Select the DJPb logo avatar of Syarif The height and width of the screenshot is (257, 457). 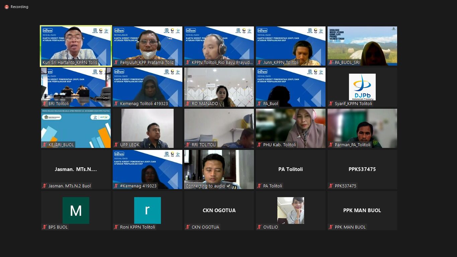[x=362, y=87]
